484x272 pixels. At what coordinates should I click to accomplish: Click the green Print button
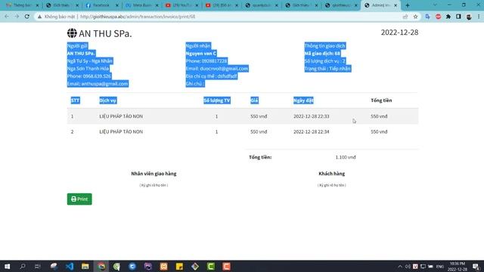coord(79,199)
